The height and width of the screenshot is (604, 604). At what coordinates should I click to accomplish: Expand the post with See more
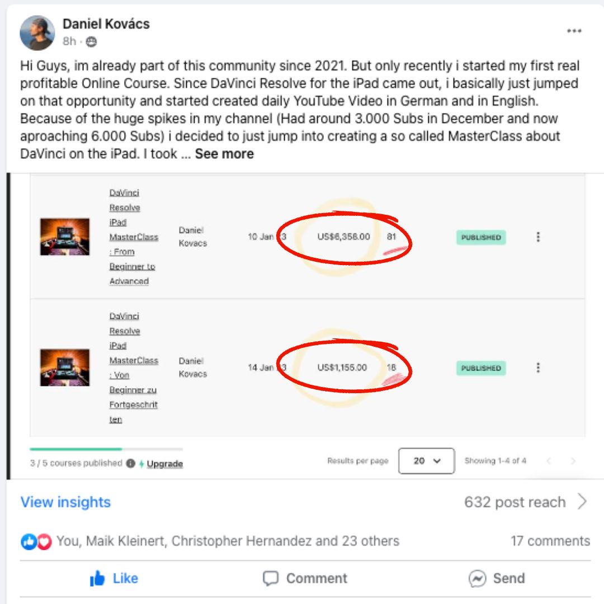[224, 154]
